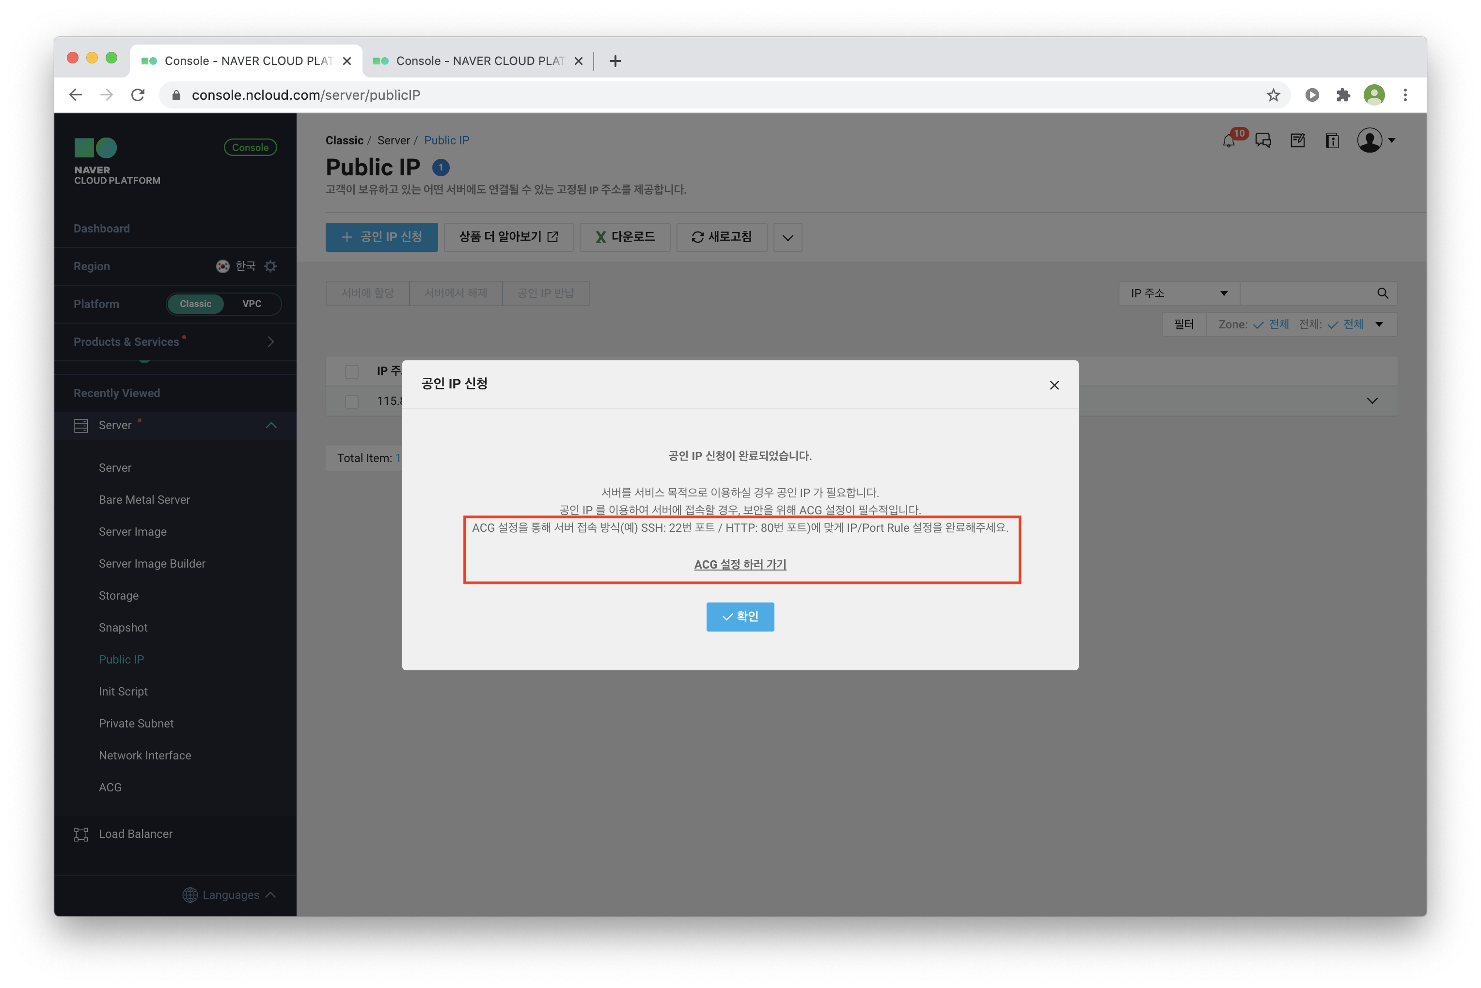
Task: Click the notification bell icon
Action: [x=1228, y=140]
